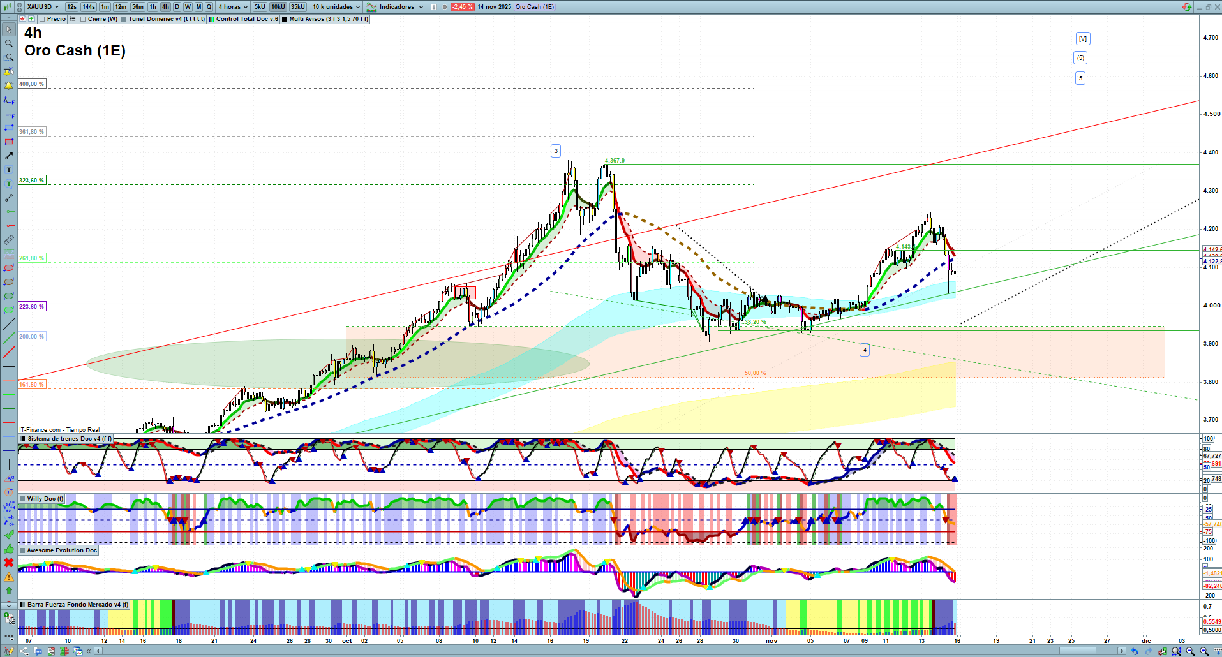This screenshot has width=1222, height=657.
Task: Open the Indicadores panel
Action: click(x=396, y=7)
